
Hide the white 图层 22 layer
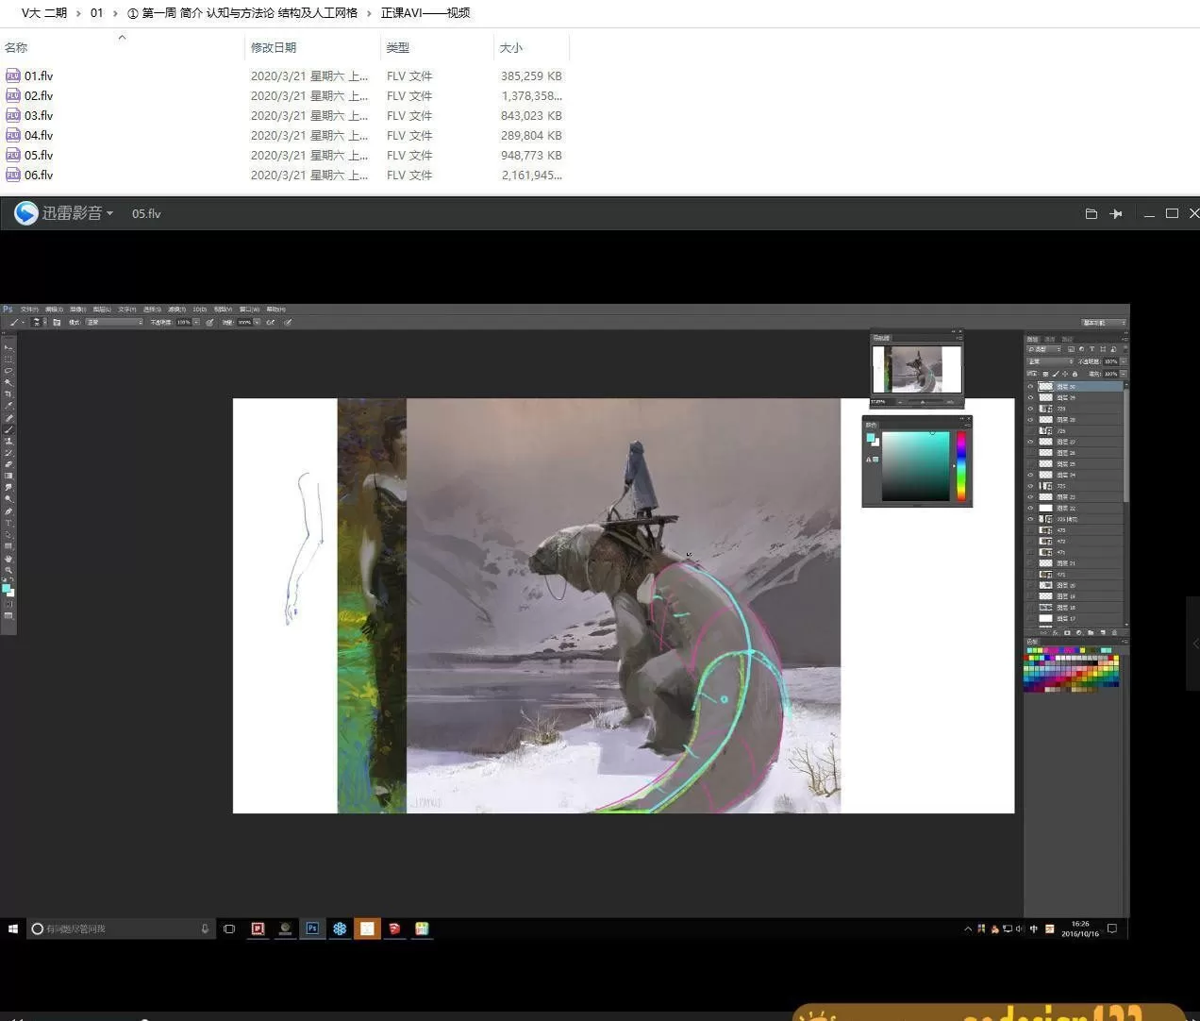(1030, 506)
